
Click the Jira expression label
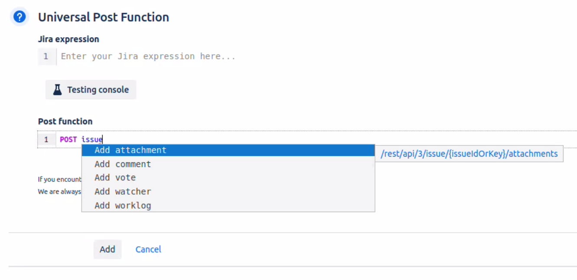(68, 39)
